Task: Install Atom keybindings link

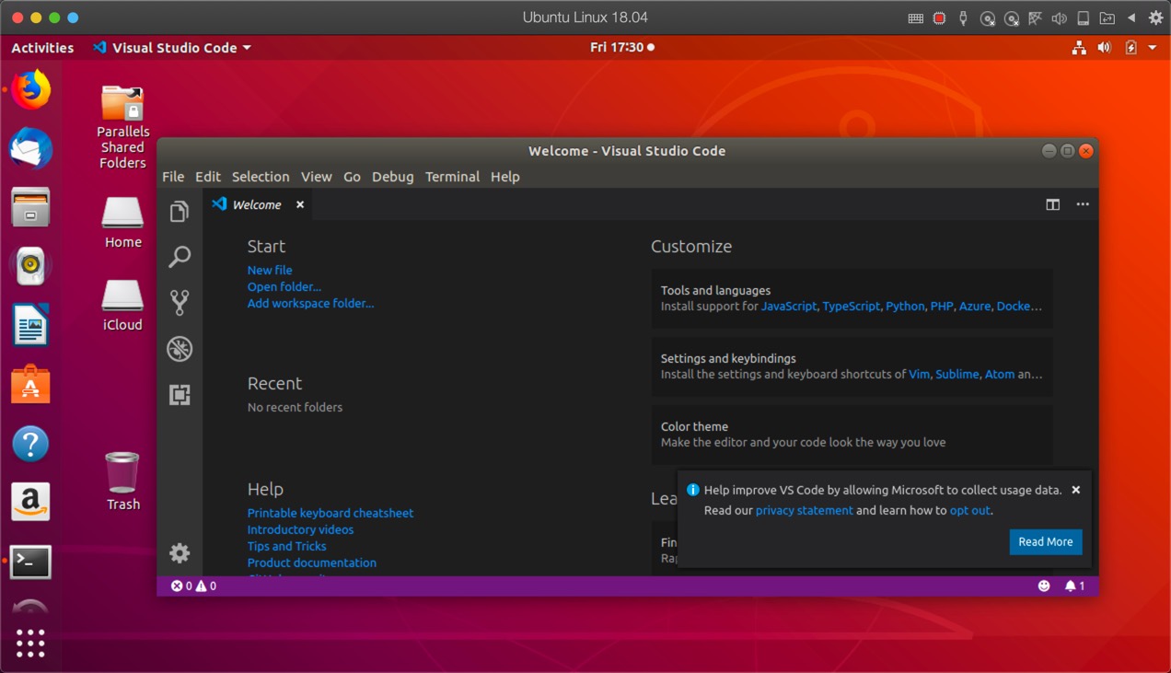Action: point(1000,374)
